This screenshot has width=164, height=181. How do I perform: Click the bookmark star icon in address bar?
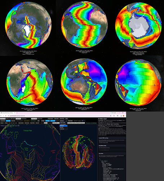click(111, 116)
